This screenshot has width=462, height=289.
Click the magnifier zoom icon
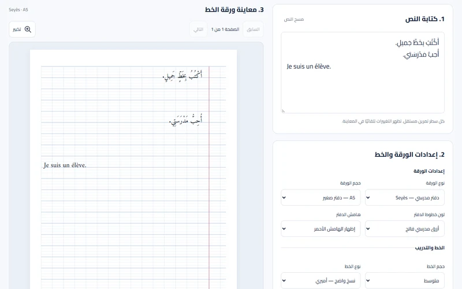[28, 29]
